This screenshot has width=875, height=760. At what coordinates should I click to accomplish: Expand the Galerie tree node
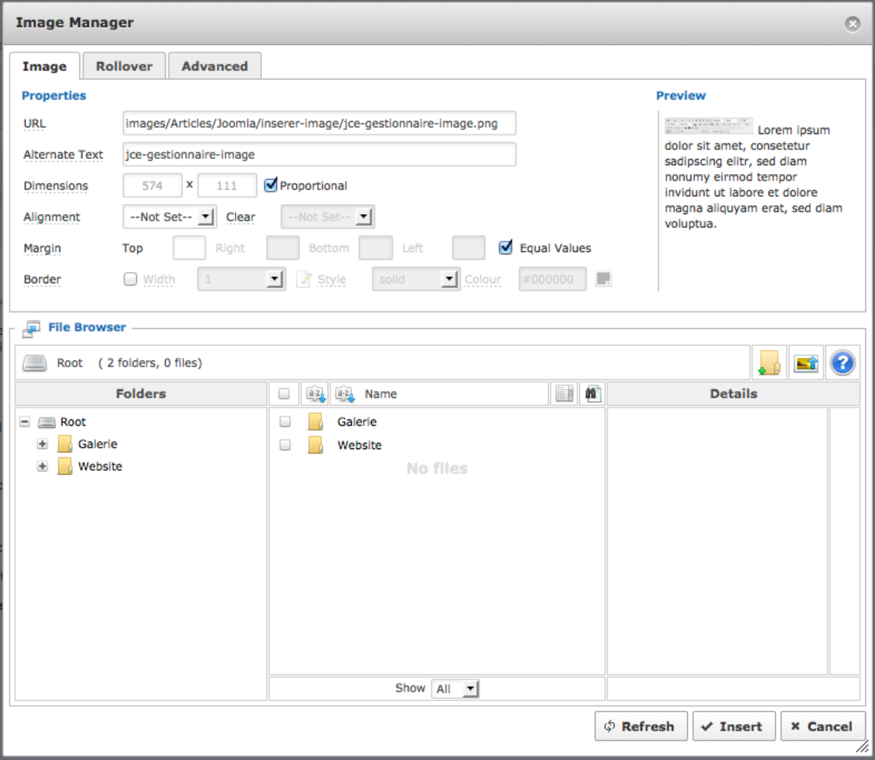click(x=43, y=444)
